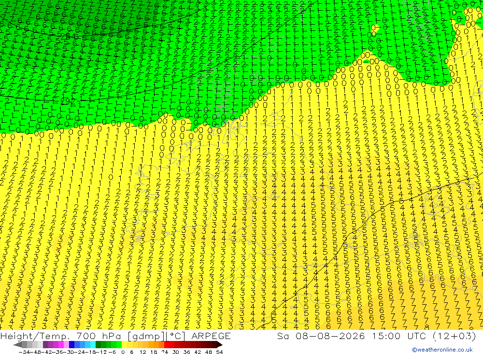Click the '54' legend scale value
This screenshot has width=483, height=354.
[x=219, y=352]
